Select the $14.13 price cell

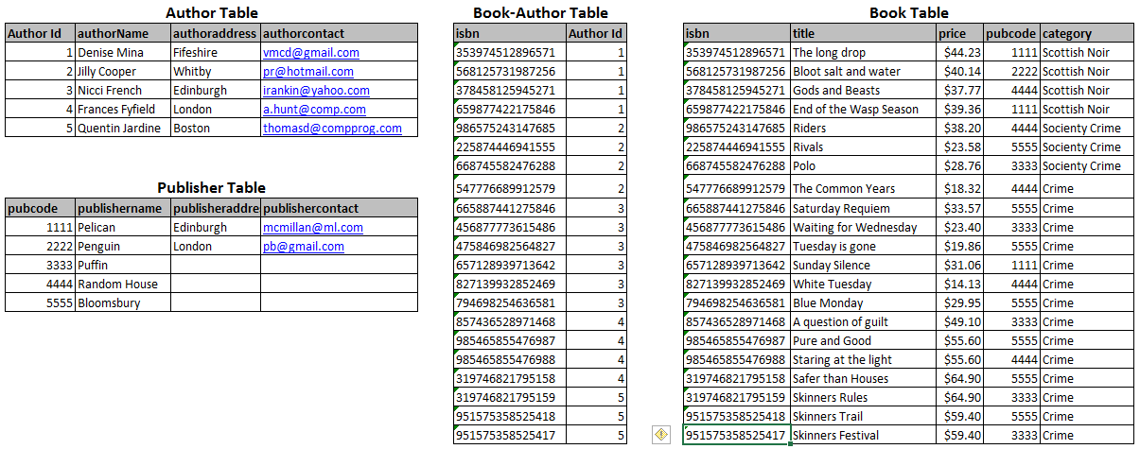(959, 285)
